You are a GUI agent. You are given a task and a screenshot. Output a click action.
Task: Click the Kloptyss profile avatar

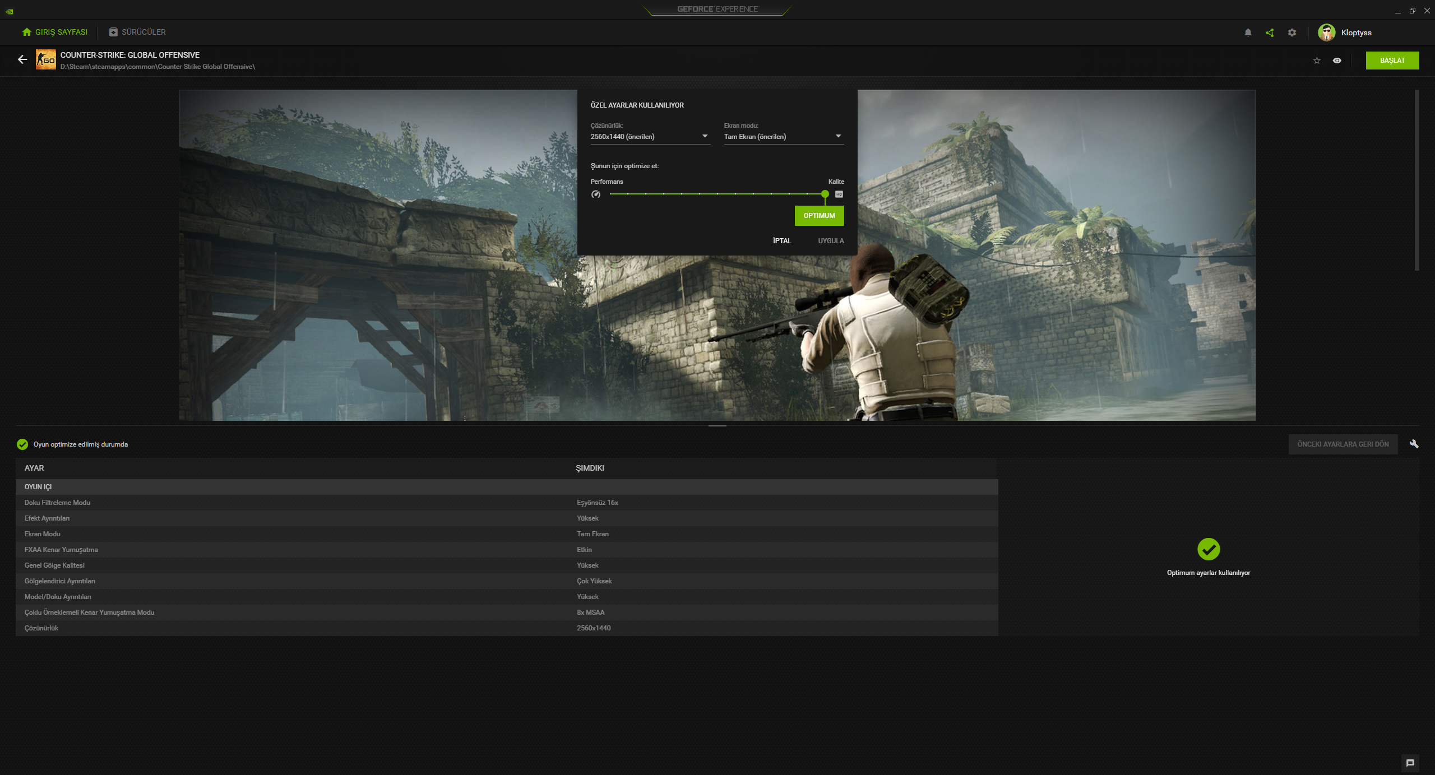tap(1326, 33)
